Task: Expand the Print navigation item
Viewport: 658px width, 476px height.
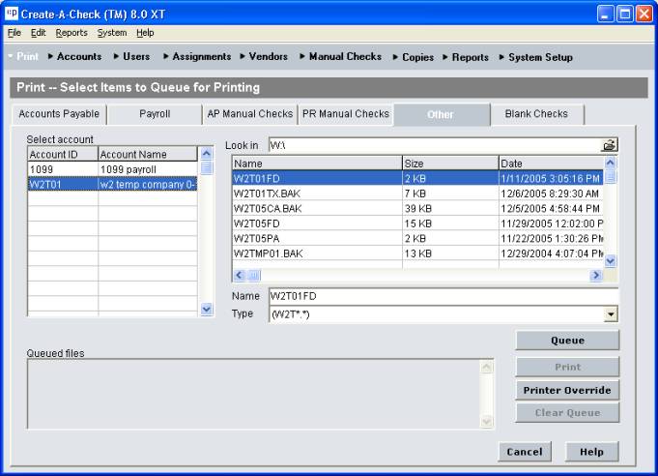Action: point(23,56)
